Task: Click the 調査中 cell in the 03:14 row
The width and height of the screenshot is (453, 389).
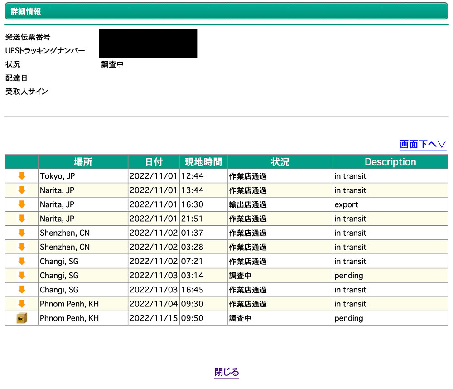Action: [280, 275]
